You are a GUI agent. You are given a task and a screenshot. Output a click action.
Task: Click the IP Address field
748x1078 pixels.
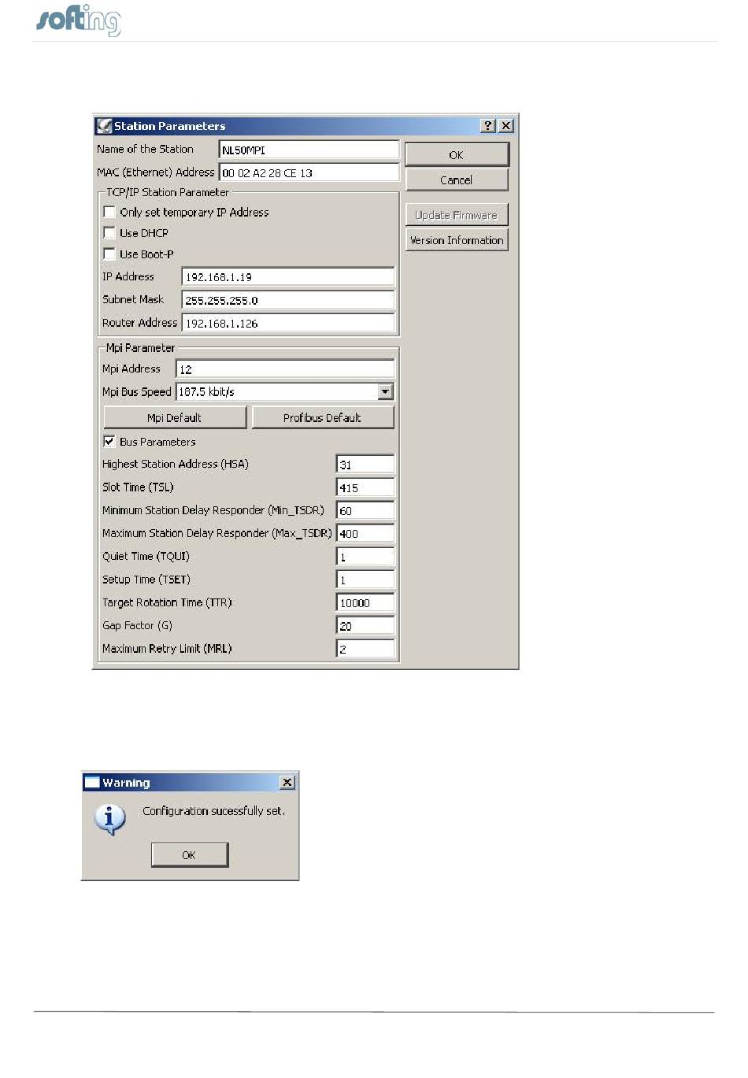coord(288,276)
